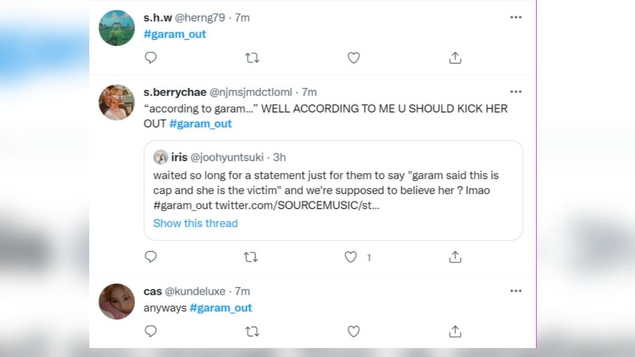Screen dimensions: 635x357
Task: Share s.berrychae's tweet
Action: (455, 257)
